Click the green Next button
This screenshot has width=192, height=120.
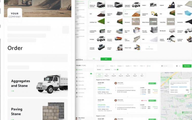pyautogui.click(x=106, y=59)
